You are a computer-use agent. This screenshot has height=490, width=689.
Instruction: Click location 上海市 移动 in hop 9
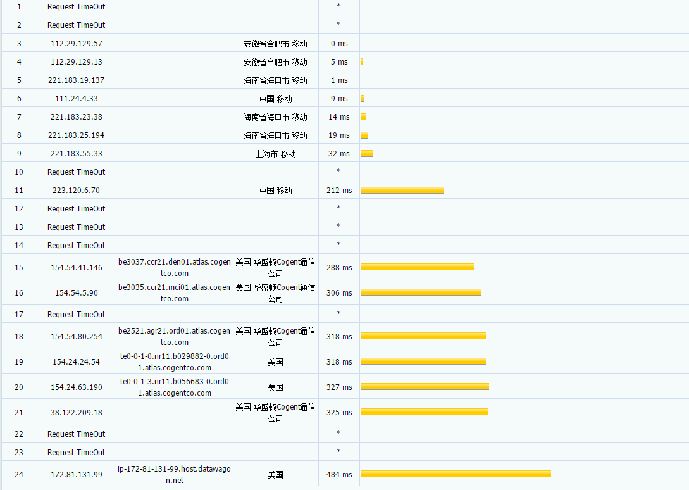click(275, 154)
